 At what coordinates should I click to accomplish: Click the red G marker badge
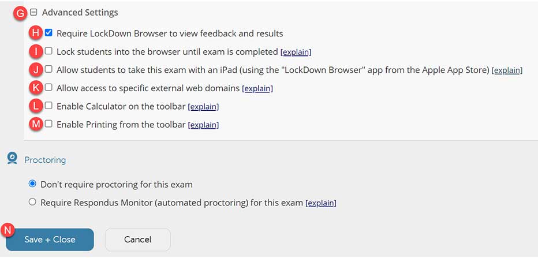pyautogui.click(x=21, y=12)
